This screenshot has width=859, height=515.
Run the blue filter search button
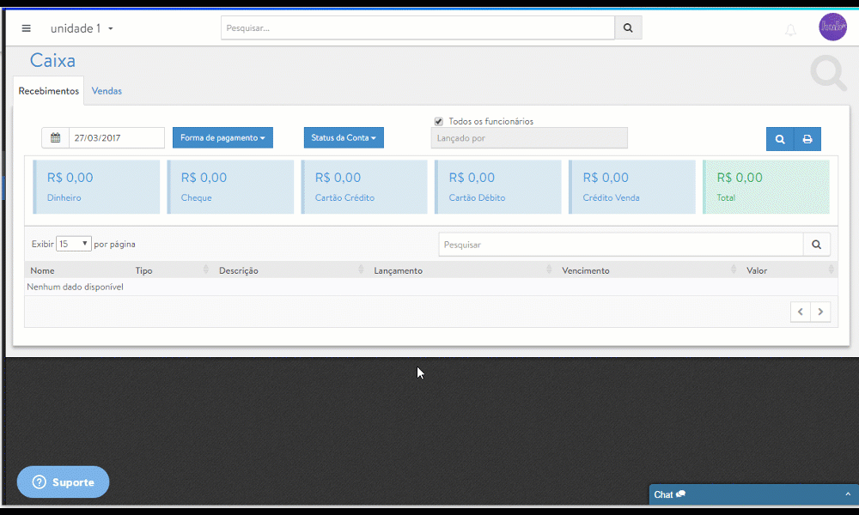tap(780, 139)
